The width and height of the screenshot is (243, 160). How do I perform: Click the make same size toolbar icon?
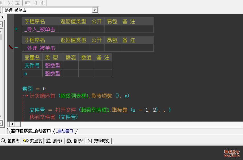[43, 3]
